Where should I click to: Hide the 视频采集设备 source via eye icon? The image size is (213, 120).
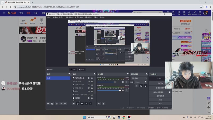(x=89, y=78)
